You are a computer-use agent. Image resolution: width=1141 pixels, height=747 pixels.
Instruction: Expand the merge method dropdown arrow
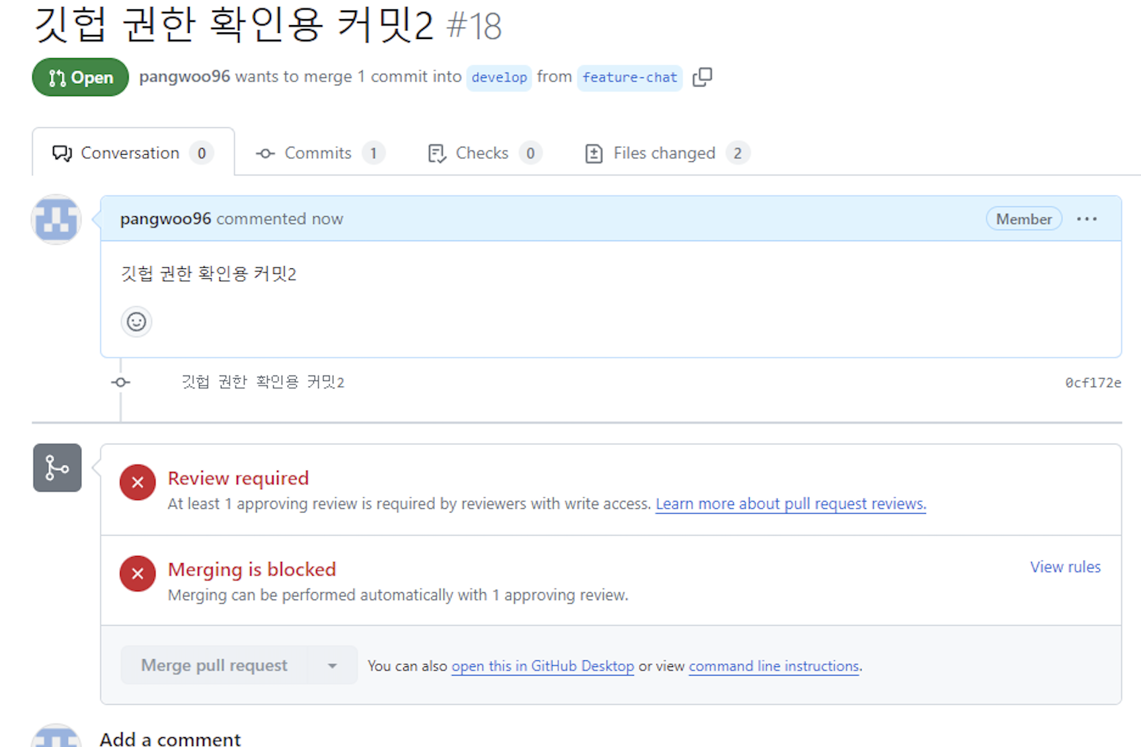(333, 665)
